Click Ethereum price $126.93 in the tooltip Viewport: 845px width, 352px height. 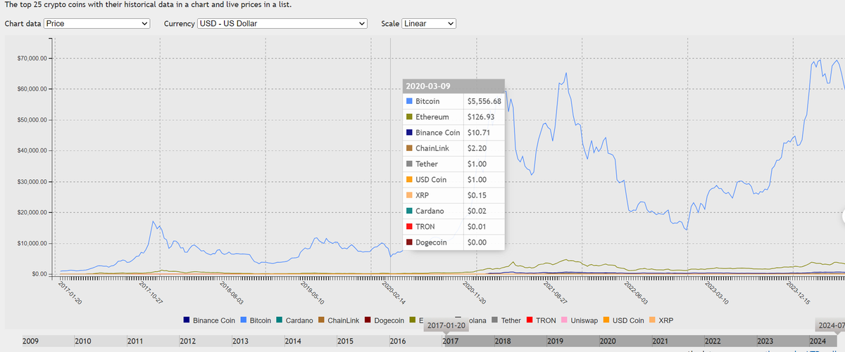[481, 117]
